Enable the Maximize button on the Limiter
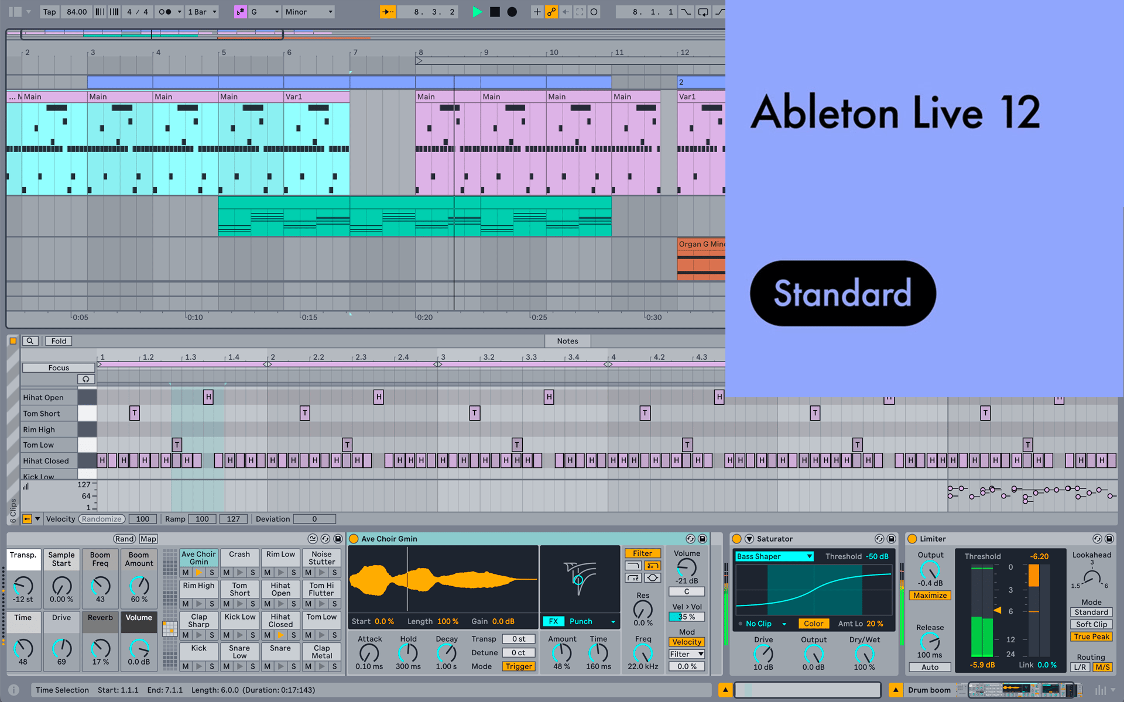This screenshot has width=1124, height=702. [930, 595]
